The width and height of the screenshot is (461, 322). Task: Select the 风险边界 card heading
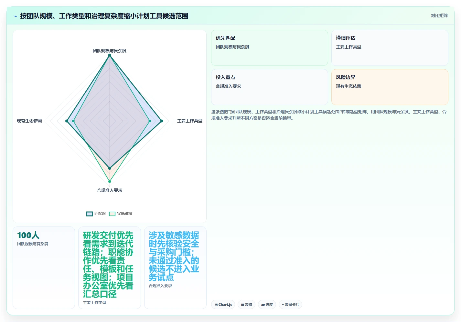click(346, 77)
